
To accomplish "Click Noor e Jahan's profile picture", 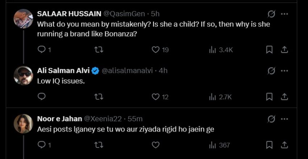I will pos(23,124).
